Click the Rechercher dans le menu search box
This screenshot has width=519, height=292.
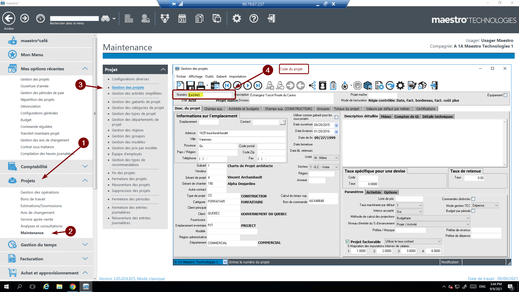click(74, 18)
